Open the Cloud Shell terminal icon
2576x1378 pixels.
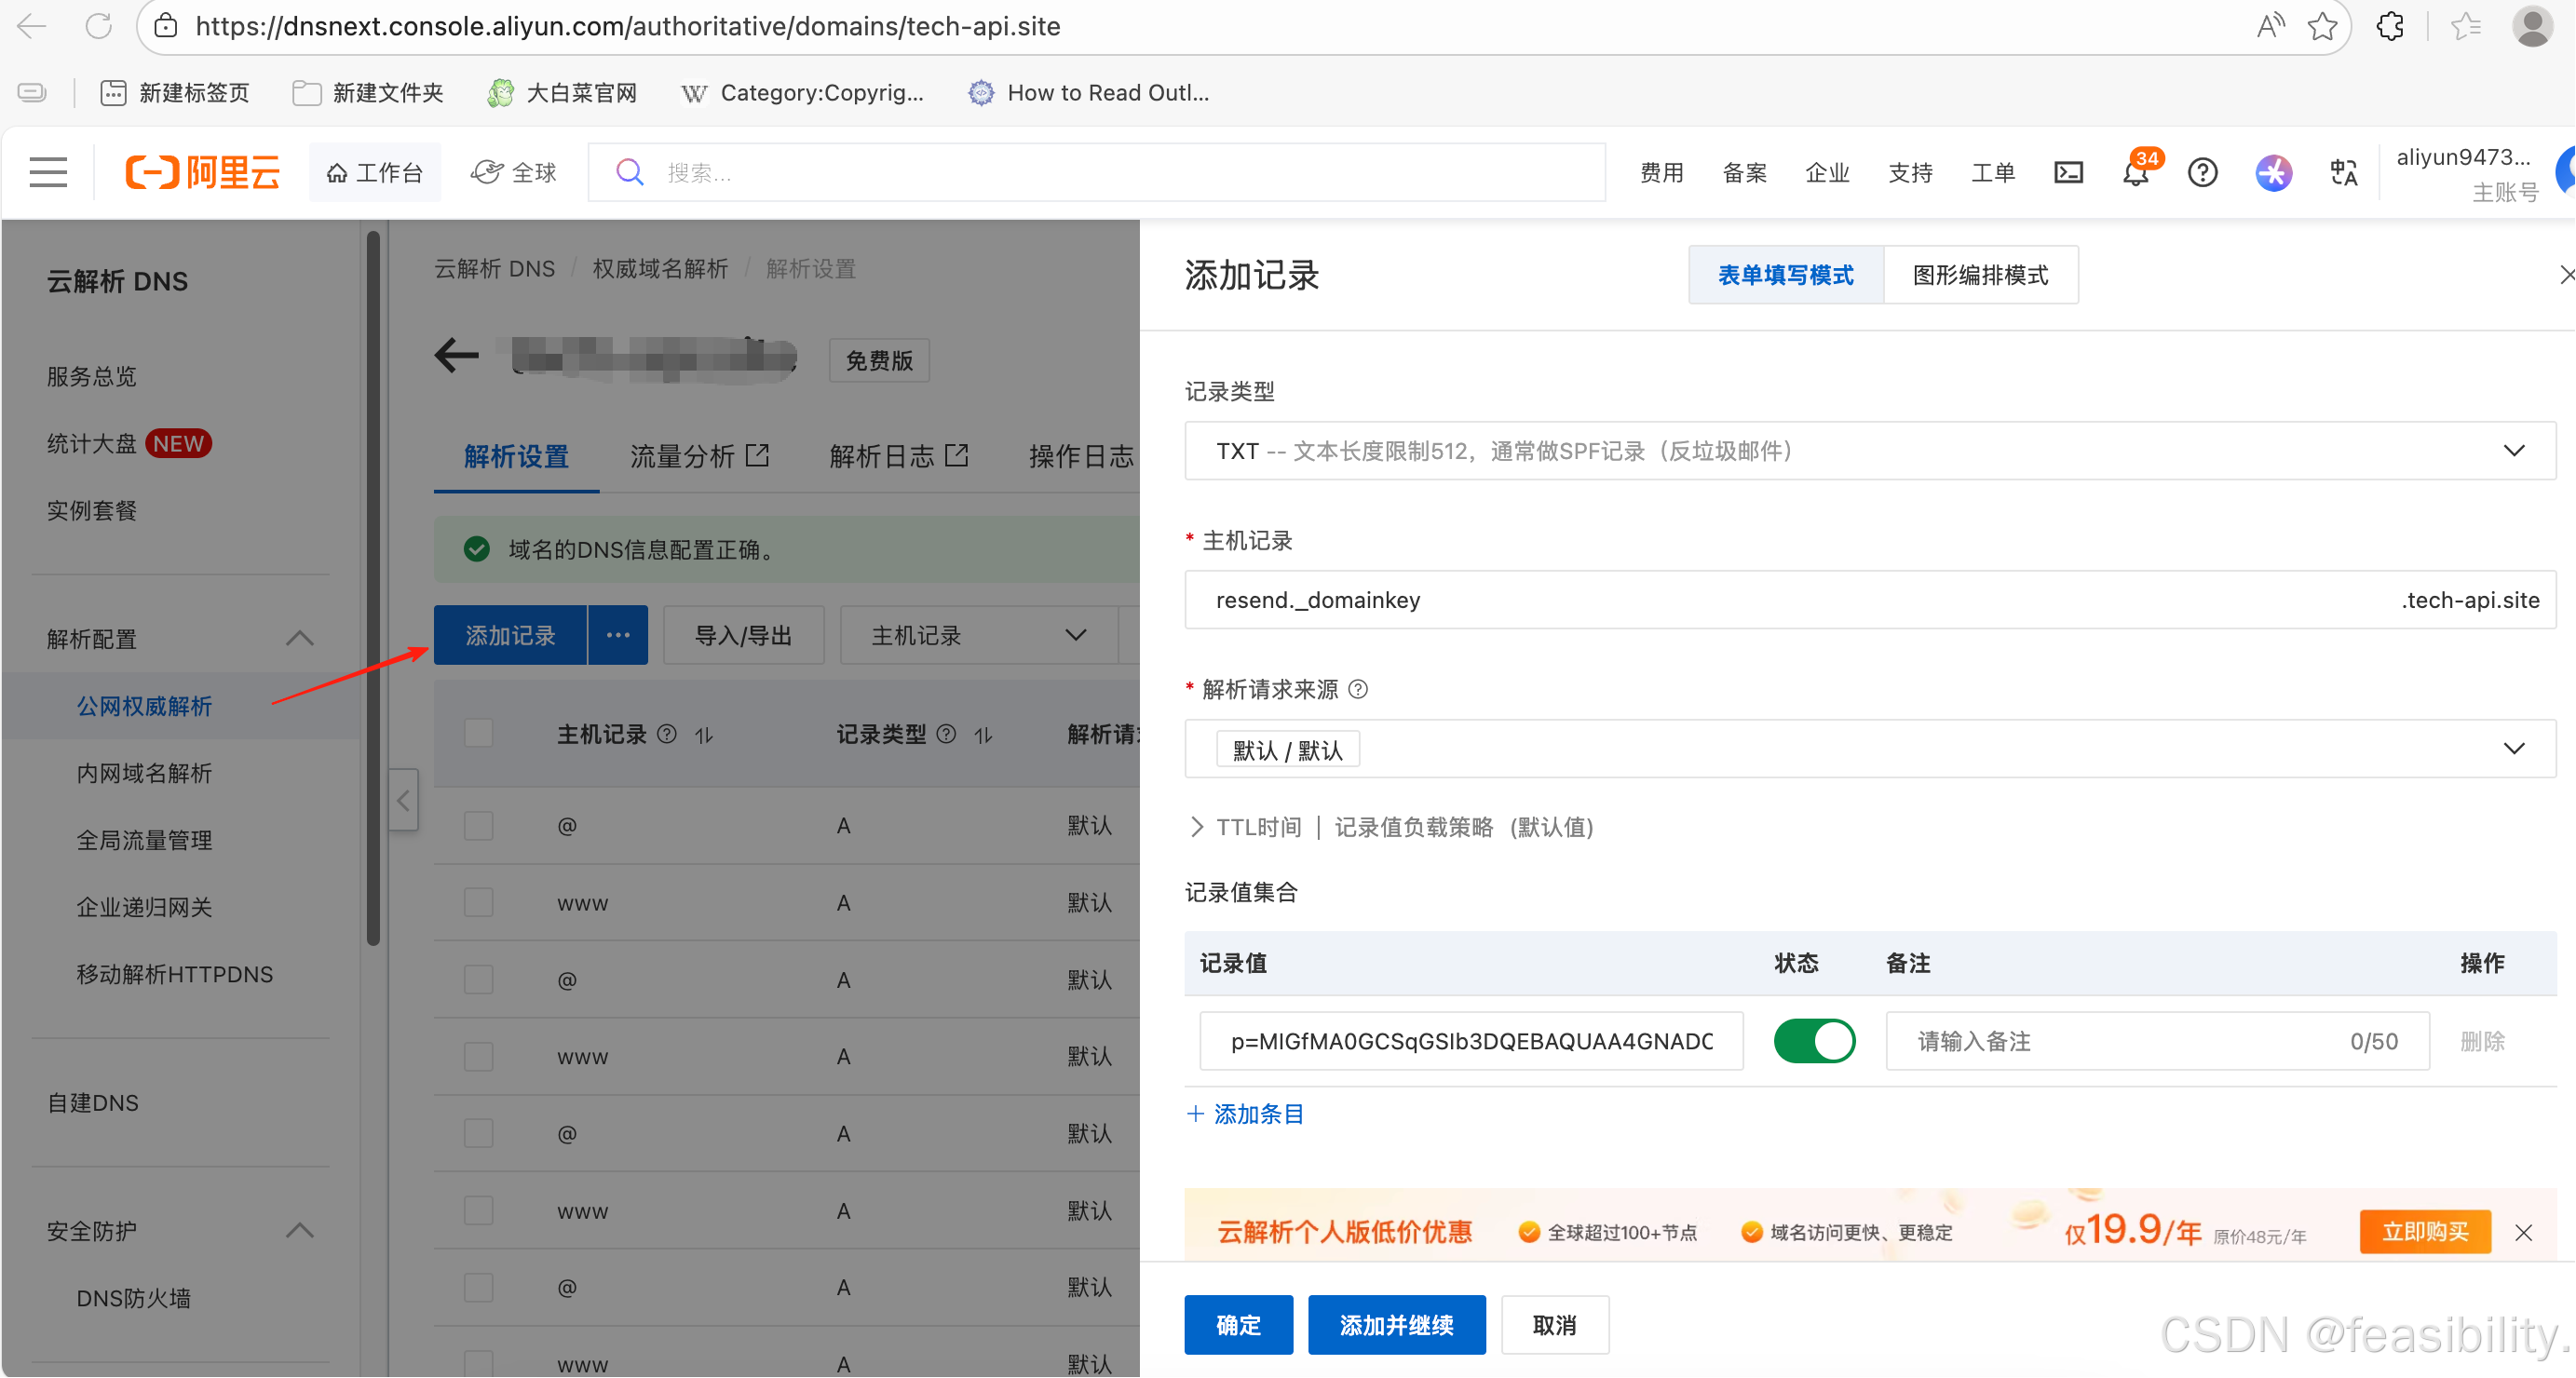[x=2068, y=173]
